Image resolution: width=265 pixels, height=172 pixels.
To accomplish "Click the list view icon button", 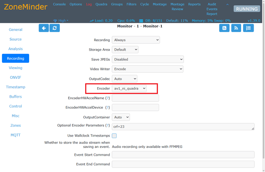I will 248,28.
